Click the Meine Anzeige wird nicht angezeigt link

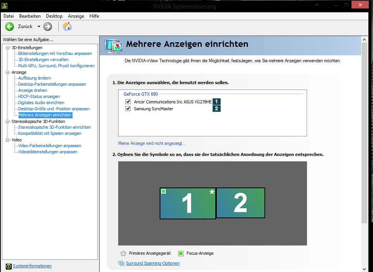(152, 143)
